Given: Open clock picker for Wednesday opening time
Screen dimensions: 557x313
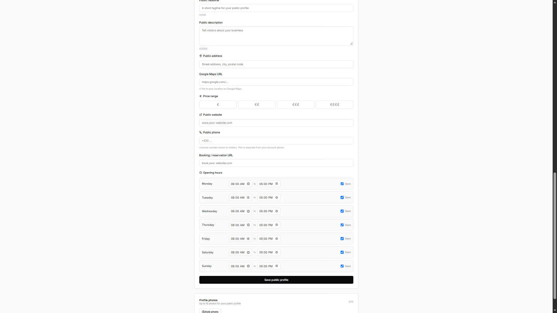Looking at the screenshot, I should pos(248,211).
